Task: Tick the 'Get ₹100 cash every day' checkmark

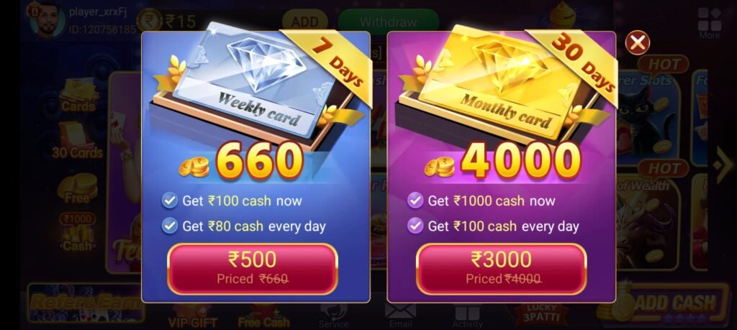Action: click(x=415, y=226)
